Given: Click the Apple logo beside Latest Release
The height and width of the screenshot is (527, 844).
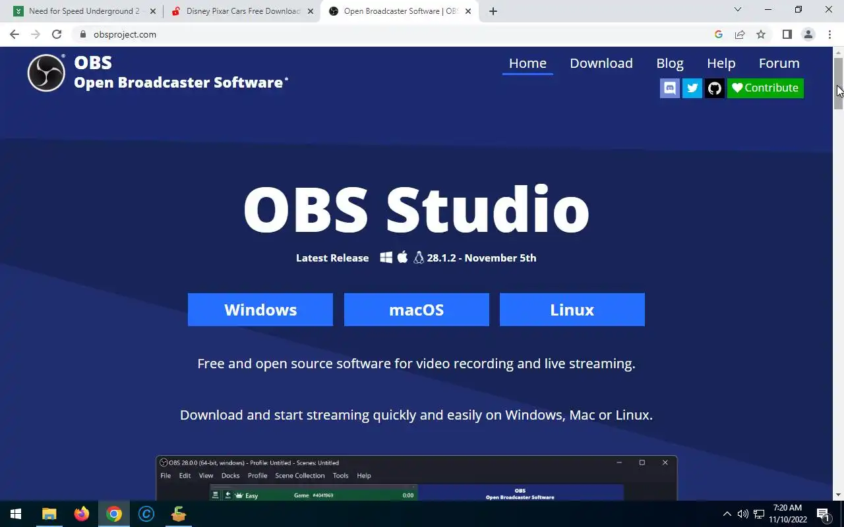Looking at the screenshot, I should 402,257.
